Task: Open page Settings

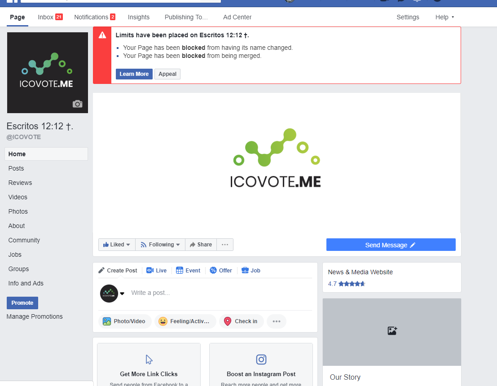Action: click(408, 17)
